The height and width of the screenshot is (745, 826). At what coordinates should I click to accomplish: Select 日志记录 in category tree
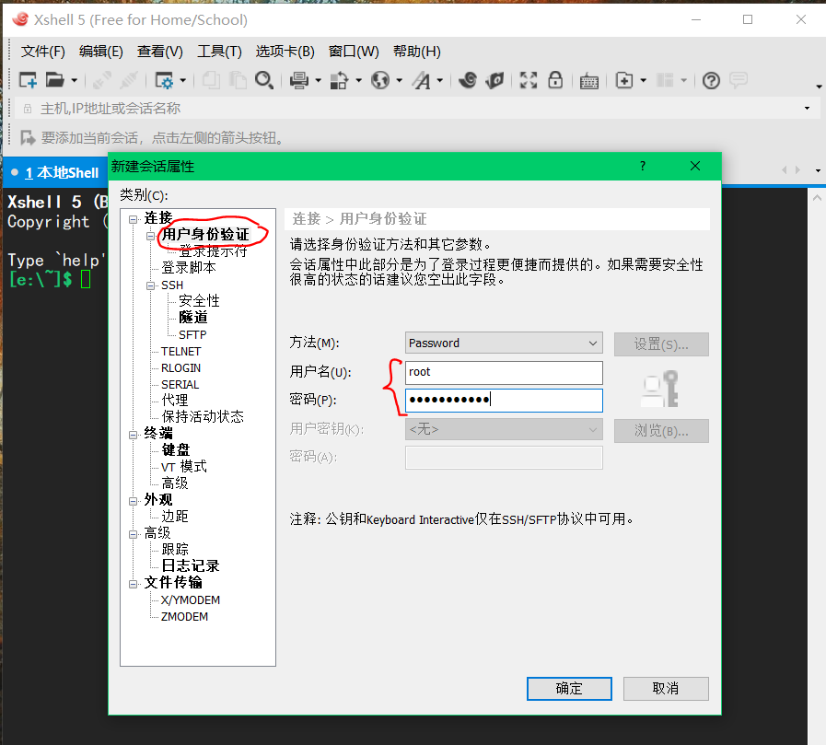191,565
